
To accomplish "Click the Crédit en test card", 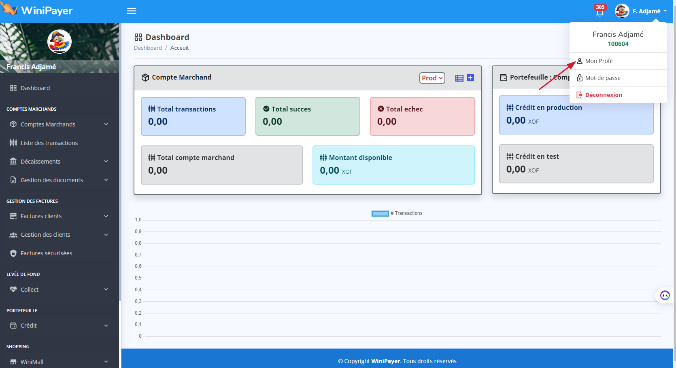I will click(x=576, y=164).
